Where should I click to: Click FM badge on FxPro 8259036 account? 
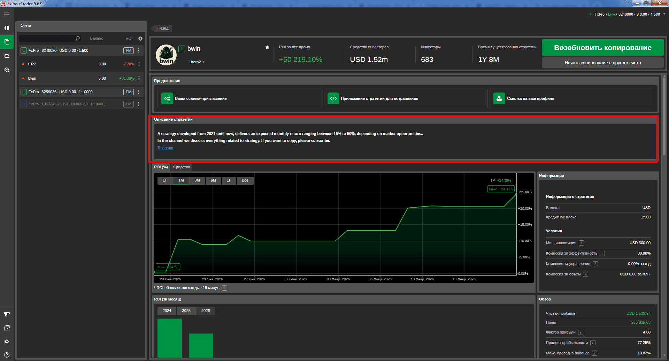click(129, 92)
